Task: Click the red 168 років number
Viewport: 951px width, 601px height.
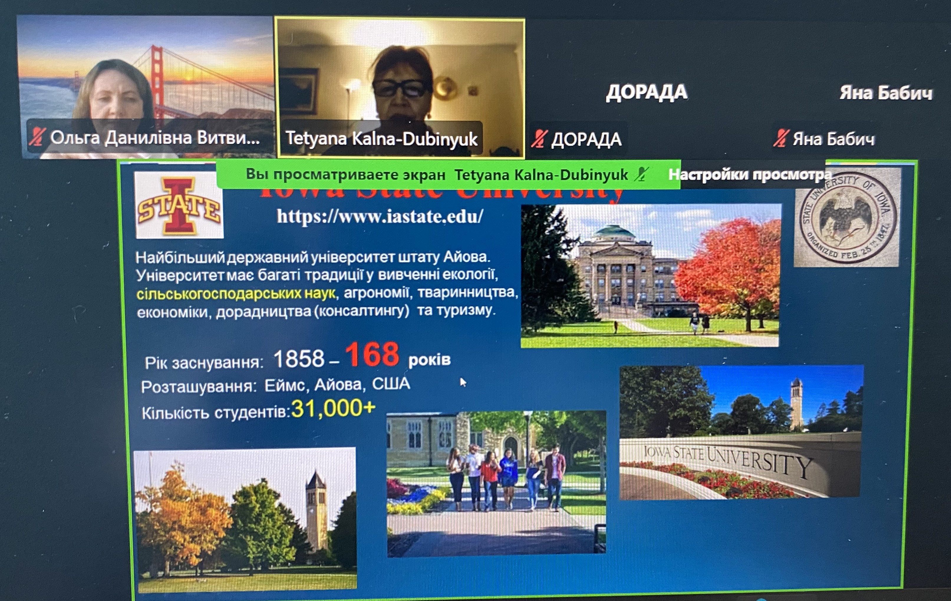Action: coord(372,355)
